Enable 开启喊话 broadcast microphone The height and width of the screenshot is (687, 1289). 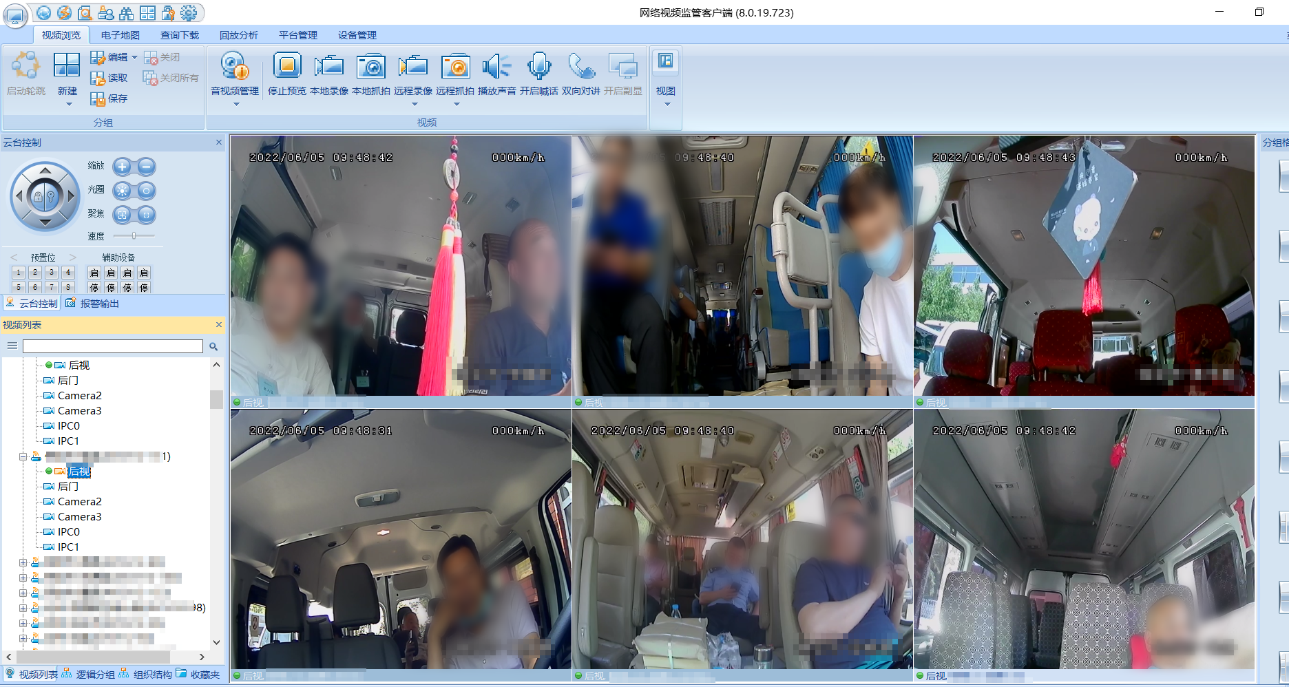coord(538,67)
